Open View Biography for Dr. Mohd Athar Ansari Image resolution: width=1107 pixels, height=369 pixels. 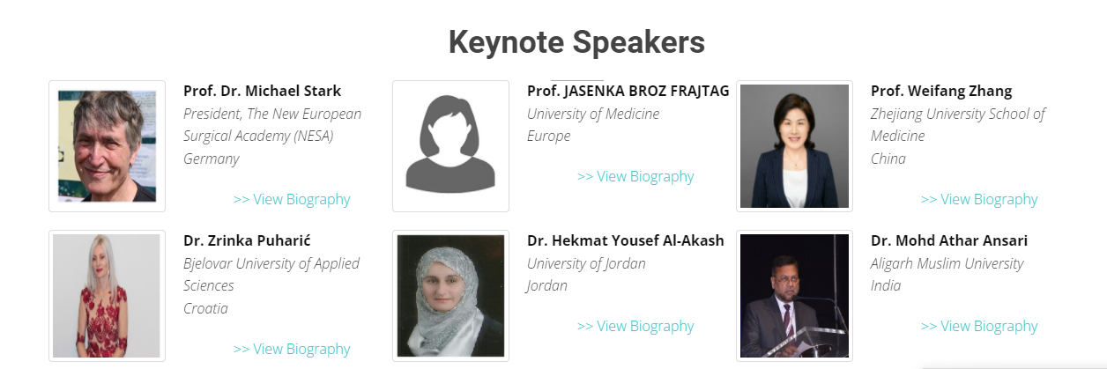979,326
